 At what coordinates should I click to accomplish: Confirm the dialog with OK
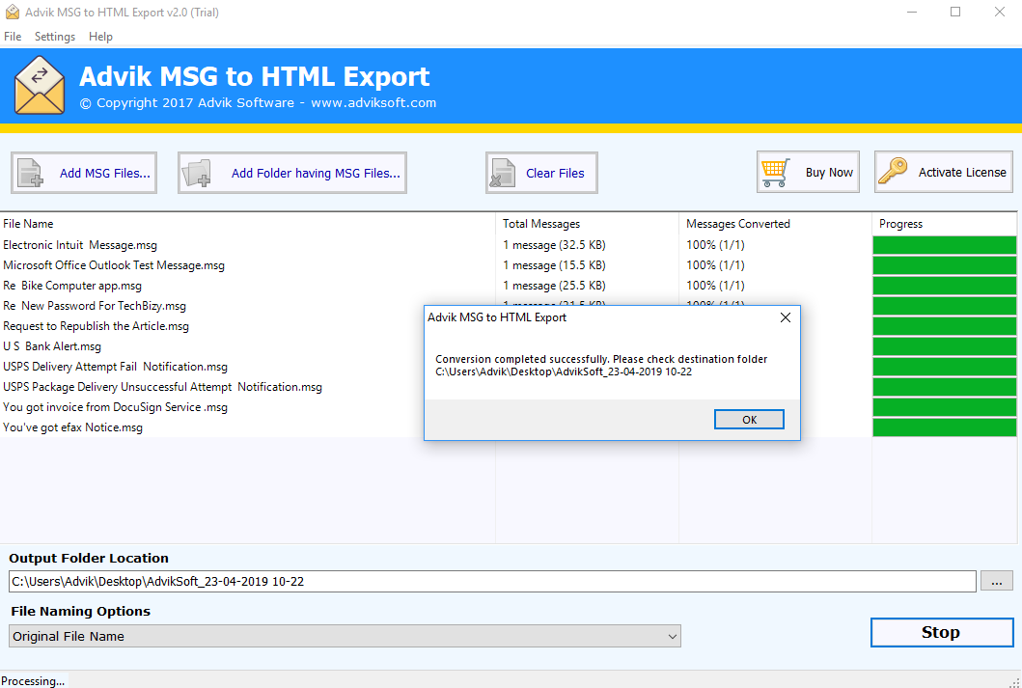749,420
